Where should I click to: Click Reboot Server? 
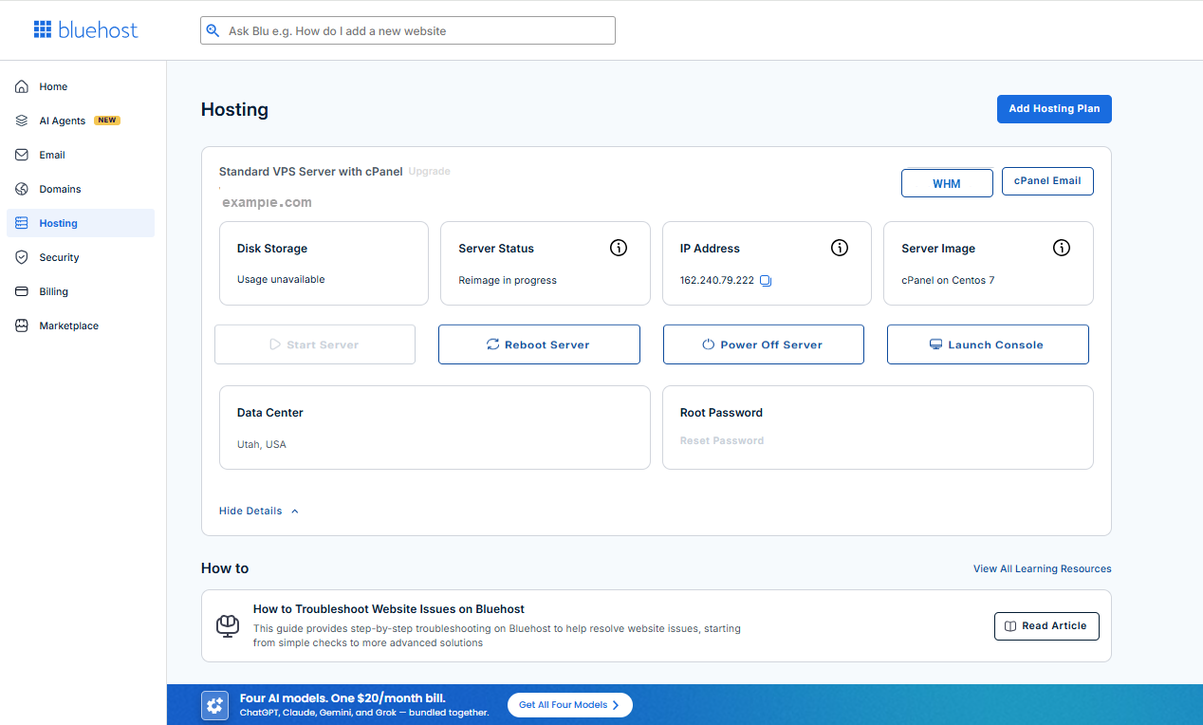(x=539, y=344)
